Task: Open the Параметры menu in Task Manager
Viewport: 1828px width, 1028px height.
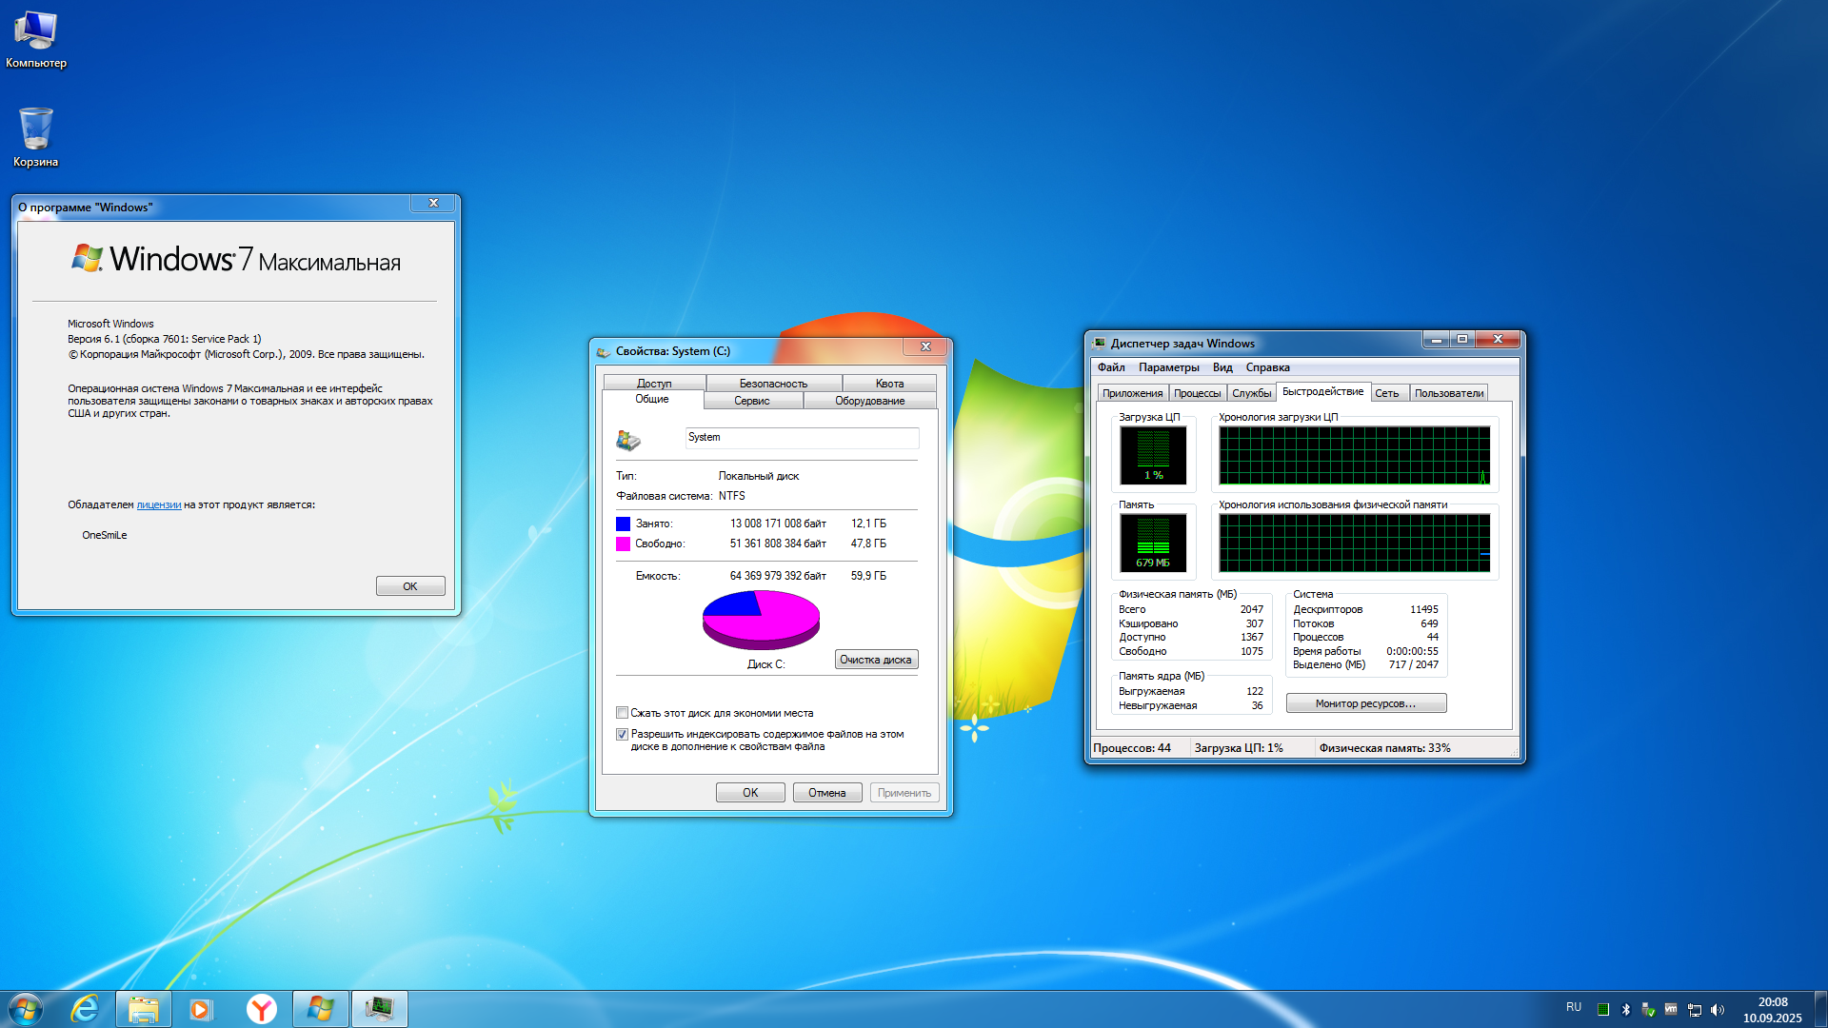Action: [x=1169, y=366]
